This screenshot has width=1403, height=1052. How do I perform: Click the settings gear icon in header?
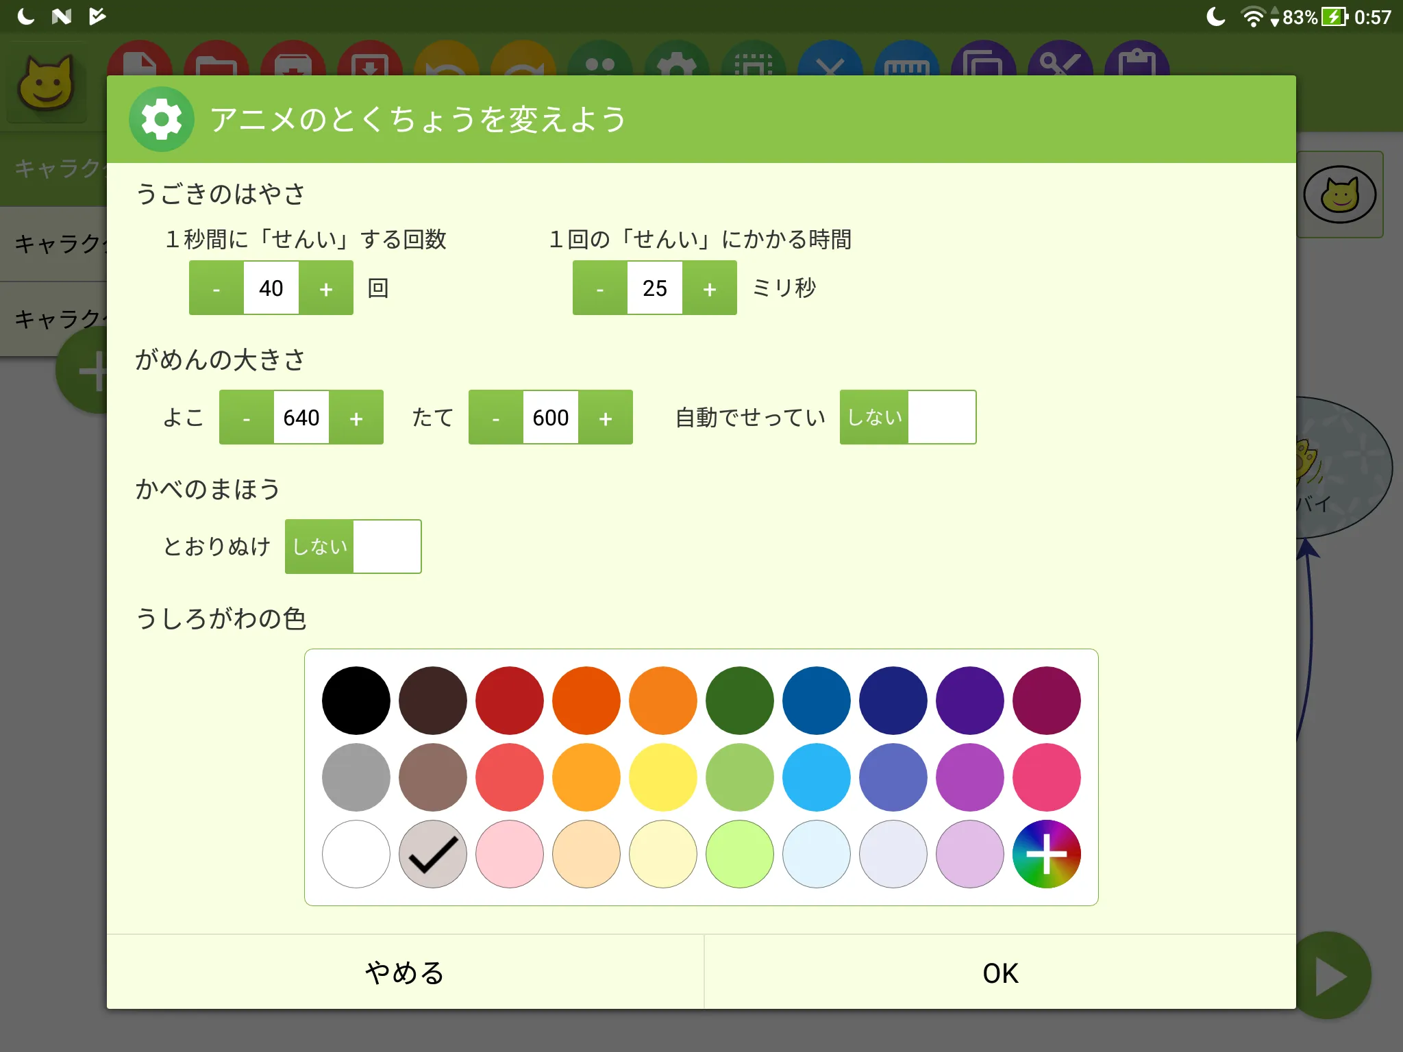pos(162,117)
